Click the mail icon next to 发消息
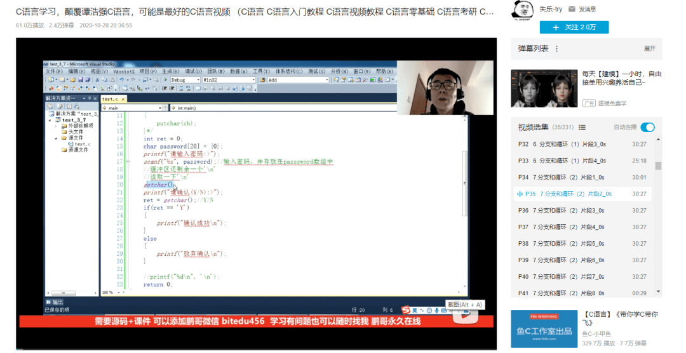This screenshot has height=353, width=686. tap(572, 9)
